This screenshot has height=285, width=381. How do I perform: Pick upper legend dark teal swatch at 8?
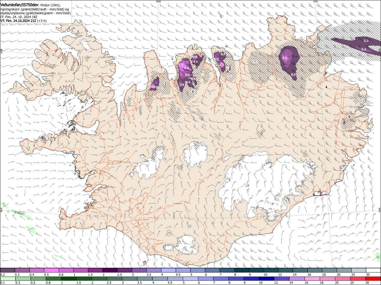pos(242,270)
